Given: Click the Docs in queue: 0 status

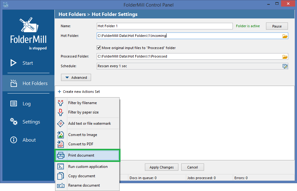Looking at the screenshot, I should pos(143,178).
